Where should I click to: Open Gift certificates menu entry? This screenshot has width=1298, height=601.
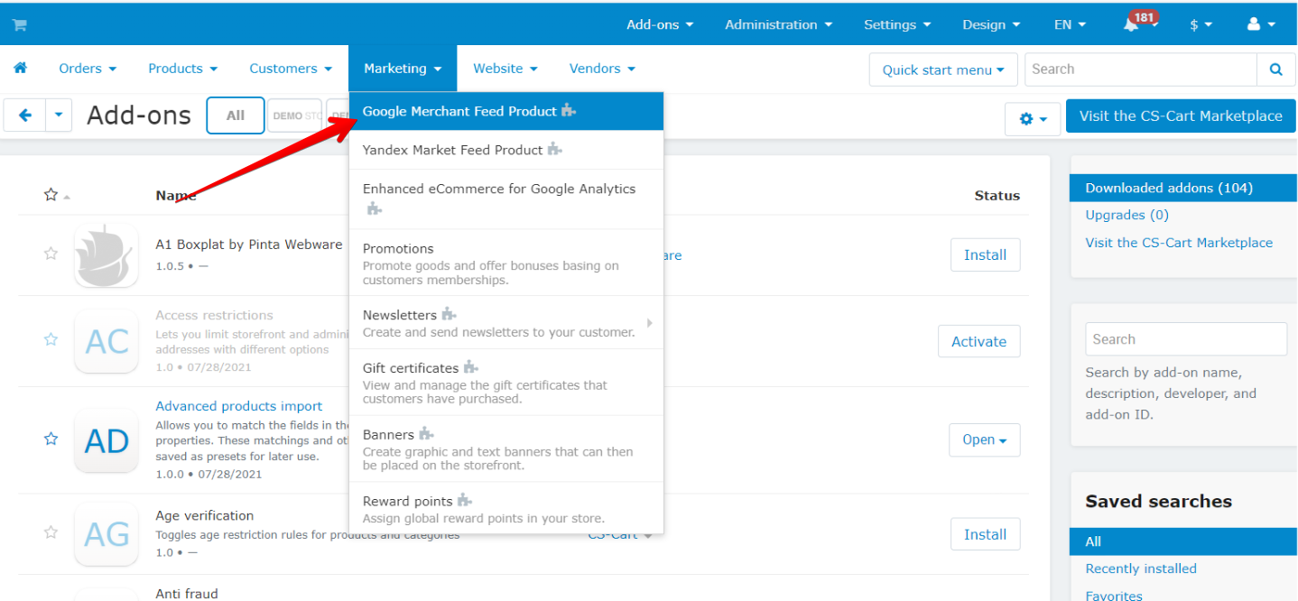coord(506,383)
